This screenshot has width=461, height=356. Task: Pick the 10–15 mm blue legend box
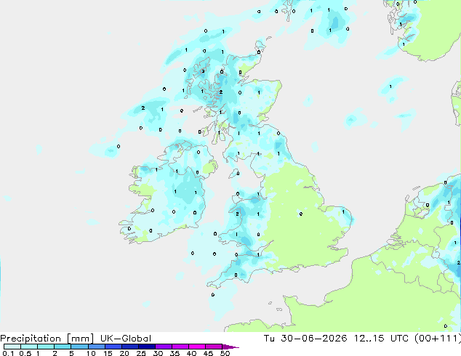click(x=96, y=347)
